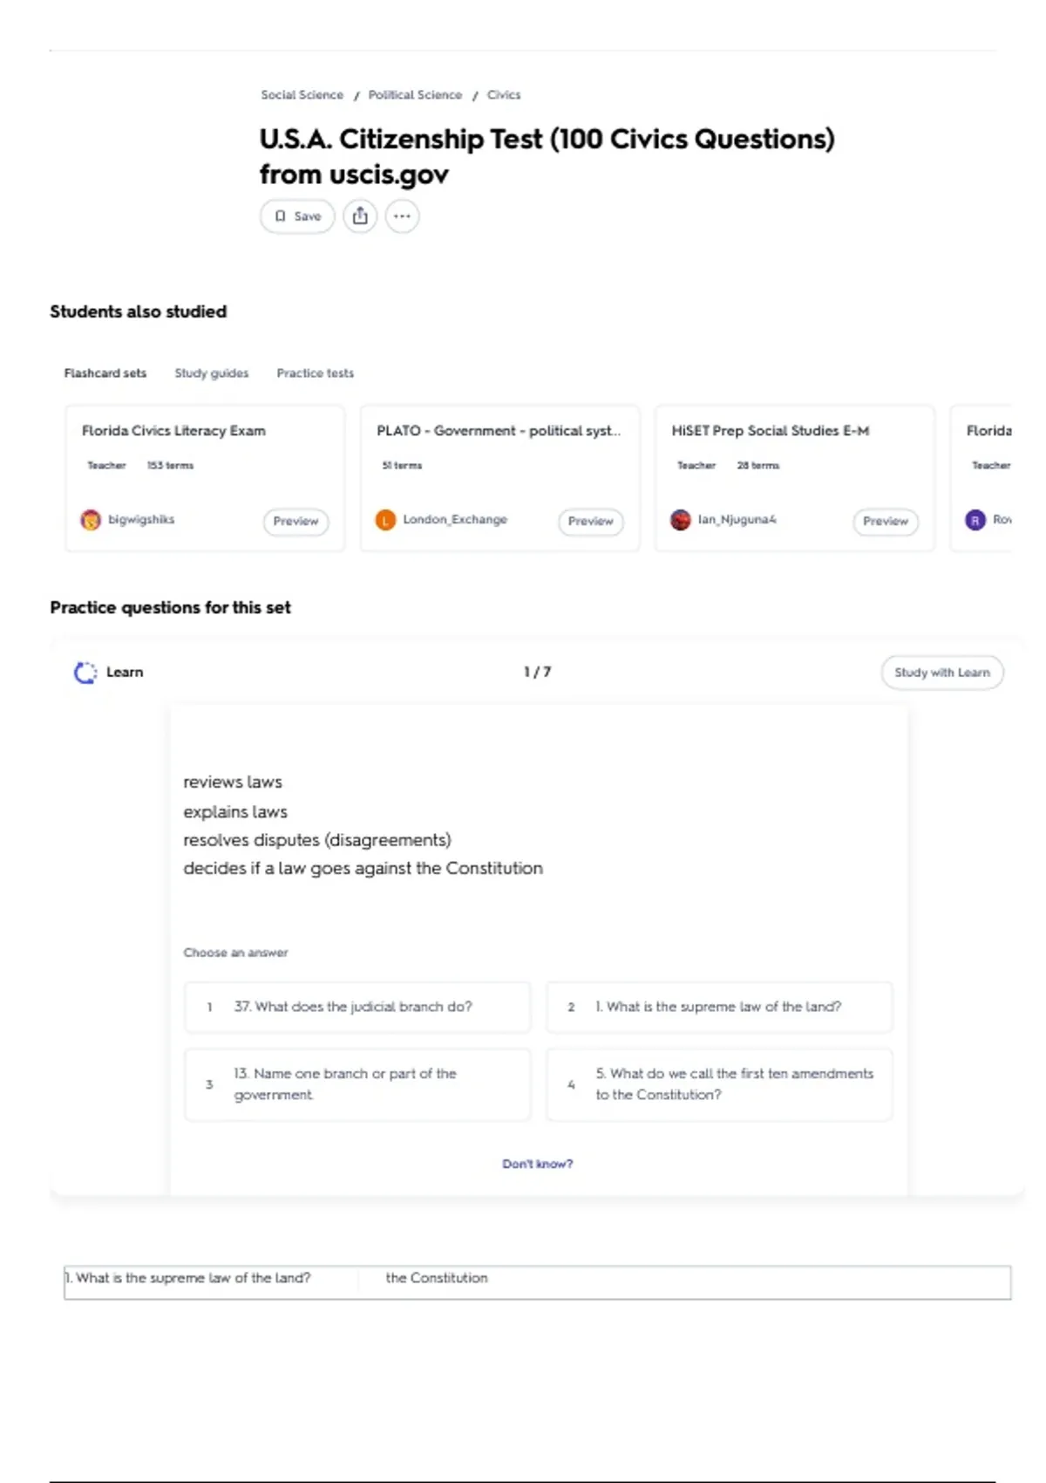1046x1483 pixels.
Task: Choose answer first ten amendments question
Action: (719, 1084)
